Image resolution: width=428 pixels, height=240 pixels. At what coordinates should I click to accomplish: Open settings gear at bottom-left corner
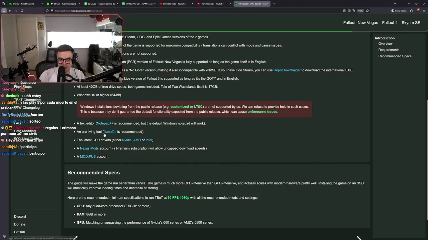(x=4, y=236)
